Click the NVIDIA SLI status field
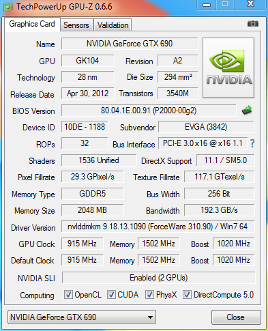 tap(158, 278)
